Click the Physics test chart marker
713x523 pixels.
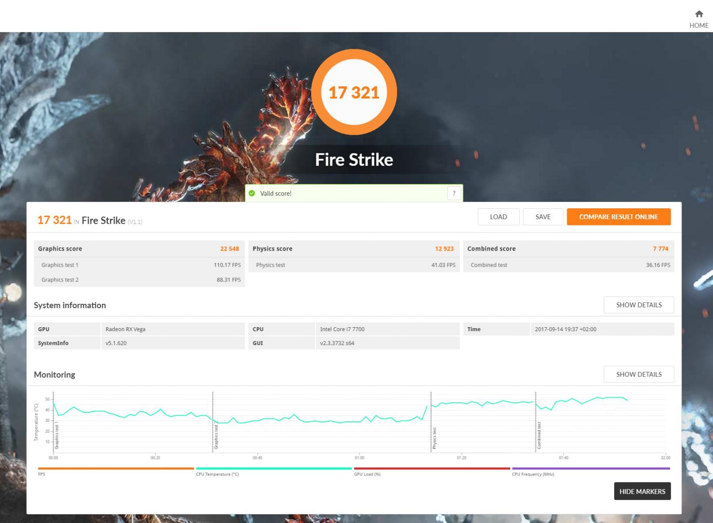[x=434, y=438]
